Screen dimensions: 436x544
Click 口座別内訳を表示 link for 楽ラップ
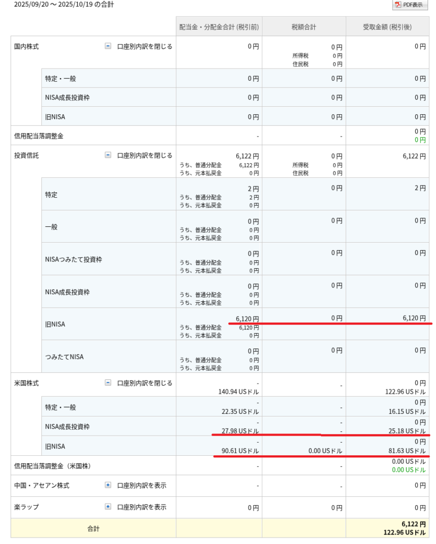pyautogui.click(x=142, y=507)
